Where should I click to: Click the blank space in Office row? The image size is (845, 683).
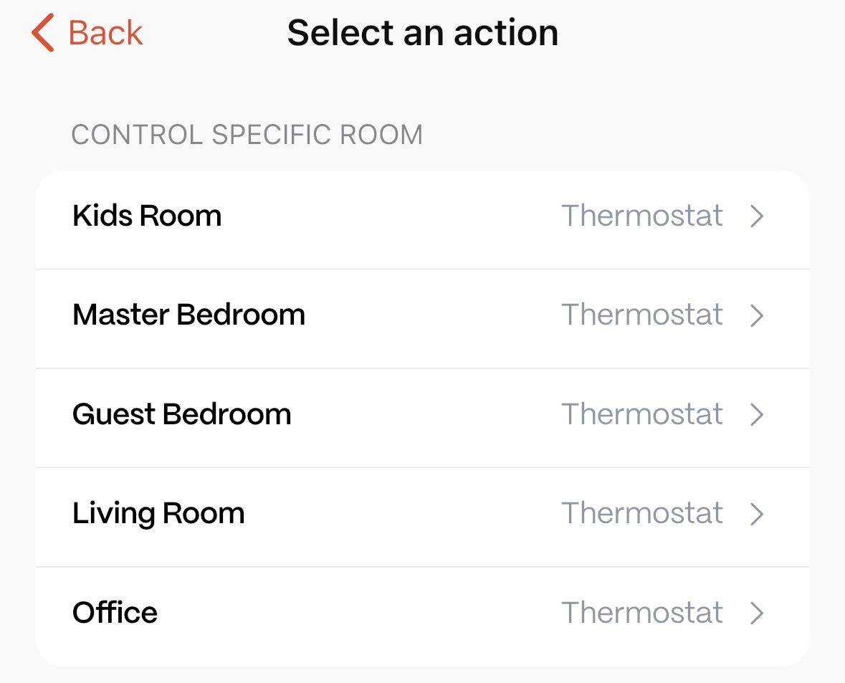coord(358,613)
